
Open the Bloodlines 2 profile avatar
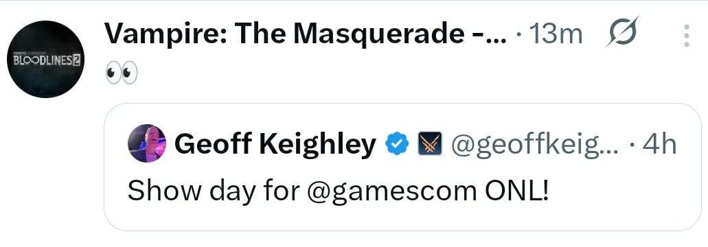47,59
